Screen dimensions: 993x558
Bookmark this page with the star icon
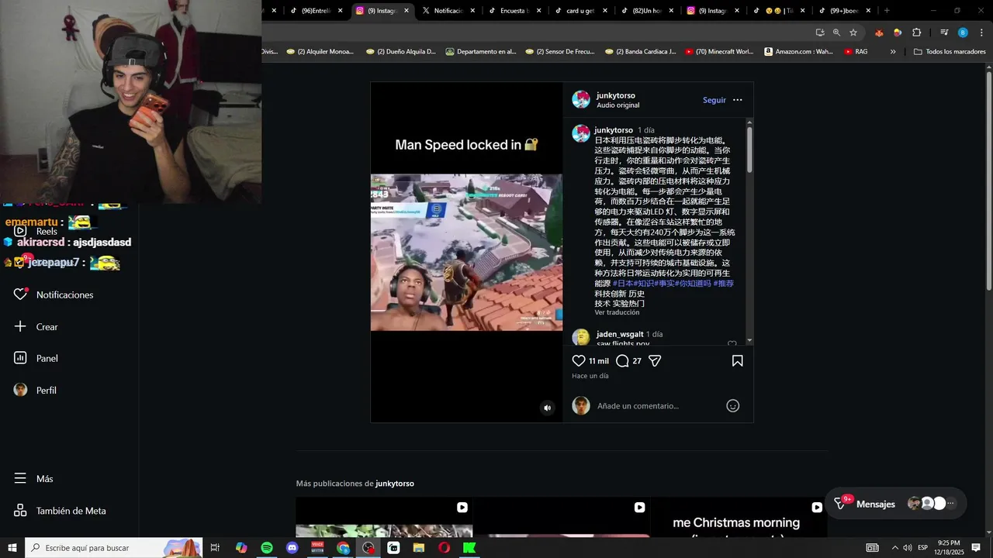853,33
